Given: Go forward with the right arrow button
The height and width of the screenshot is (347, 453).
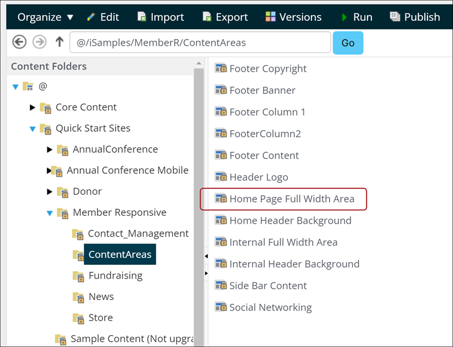Looking at the screenshot, I should [x=39, y=42].
